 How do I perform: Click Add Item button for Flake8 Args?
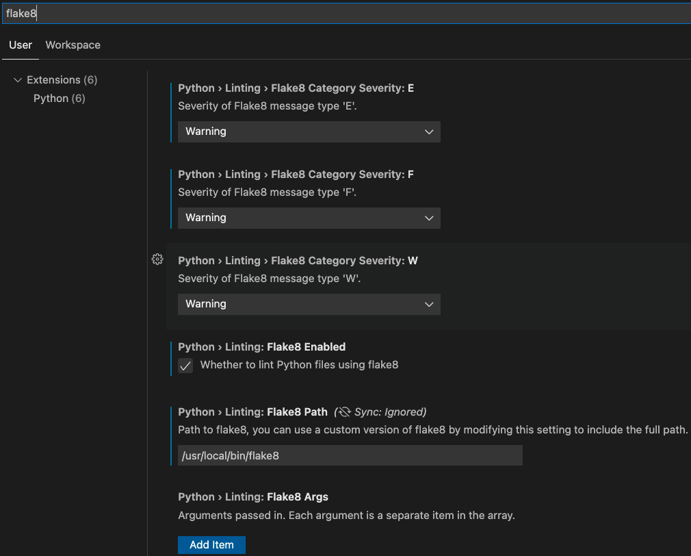[x=211, y=545]
